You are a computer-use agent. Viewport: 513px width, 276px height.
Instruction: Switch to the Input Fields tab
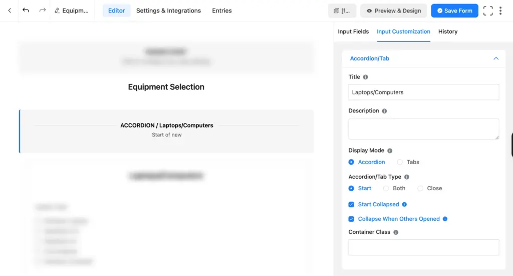pyautogui.click(x=353, y=32)
